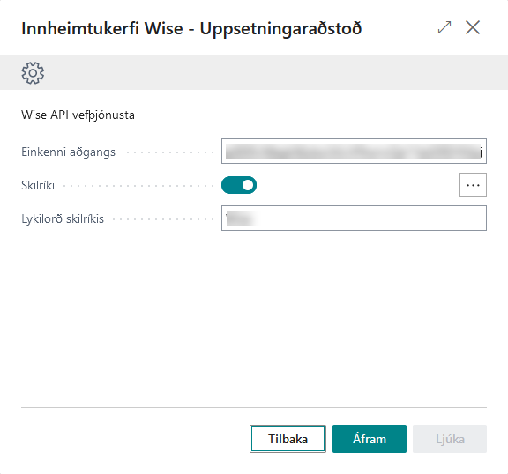This screenshot has width=508, height=474.
Task: Click the Skilríki field label
Action: tap(38, 185)
